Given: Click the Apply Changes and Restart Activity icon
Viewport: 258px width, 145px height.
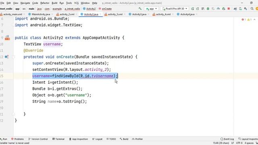Looking at the screenshot, I should pyautogui.click(x=198, y=9).
